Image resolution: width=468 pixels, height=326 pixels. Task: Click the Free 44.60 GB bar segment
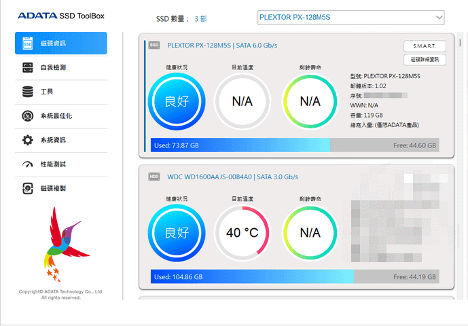pos(384,145)
